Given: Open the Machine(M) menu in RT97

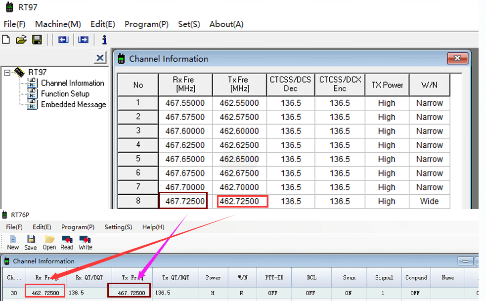Looking at the screenshot, I should pyautogui.click(x=58, y=24).
